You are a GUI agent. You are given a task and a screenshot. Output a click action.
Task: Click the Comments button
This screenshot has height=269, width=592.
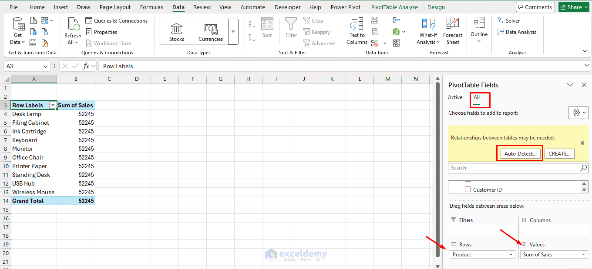(535, 7)
